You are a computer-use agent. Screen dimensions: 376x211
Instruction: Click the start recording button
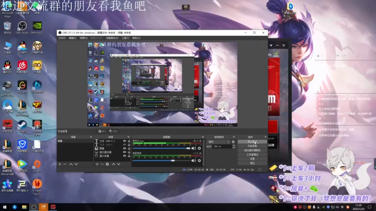pyautogui.click(x=252, y=146)
